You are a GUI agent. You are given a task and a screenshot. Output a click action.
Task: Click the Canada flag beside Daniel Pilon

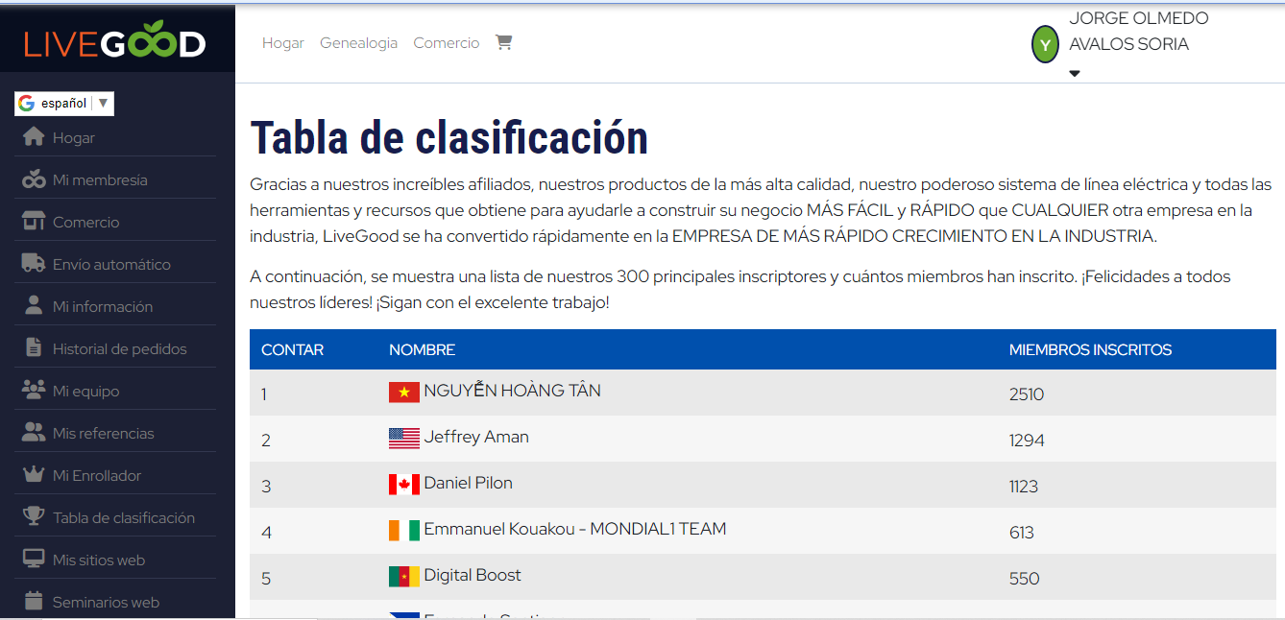coord(404,484)
